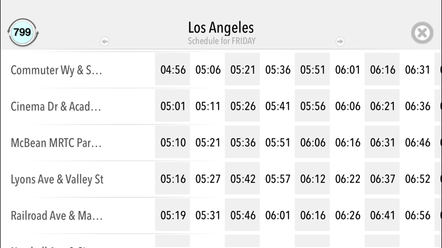Image resolution: width=442 pixels, height=248 pixels.
Task: Tap the 05:10 McBean MRTC departure
Action: click(173, 143)
